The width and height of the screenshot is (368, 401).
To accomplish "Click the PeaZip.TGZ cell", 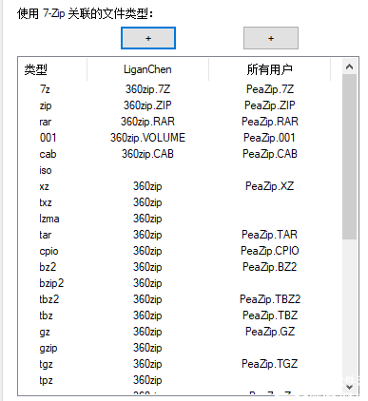I will coord(270,364).
